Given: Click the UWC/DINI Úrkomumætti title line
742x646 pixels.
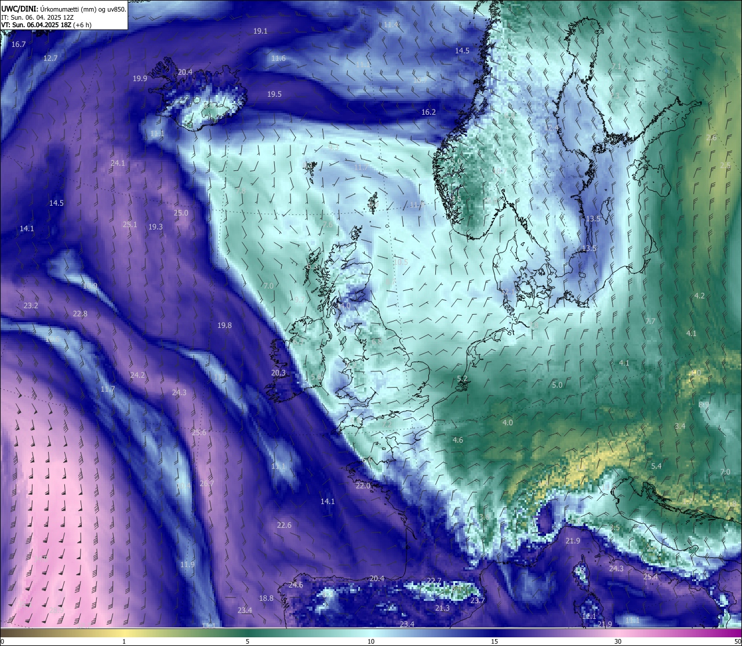Looking at the screenshot, I should 64,9.
